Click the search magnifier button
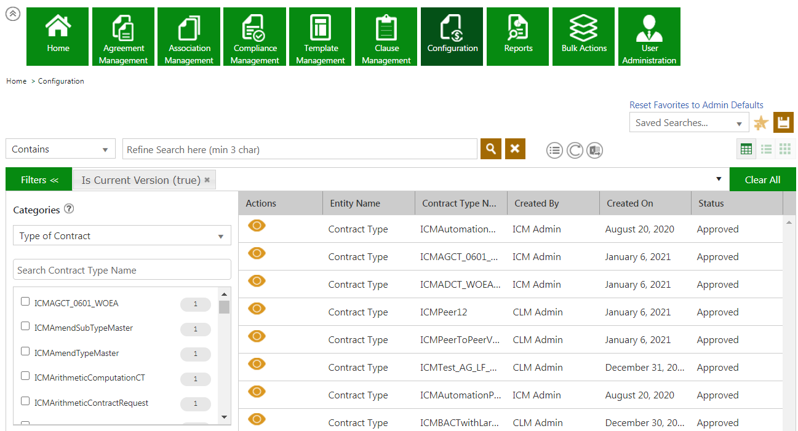 [490, 149]
